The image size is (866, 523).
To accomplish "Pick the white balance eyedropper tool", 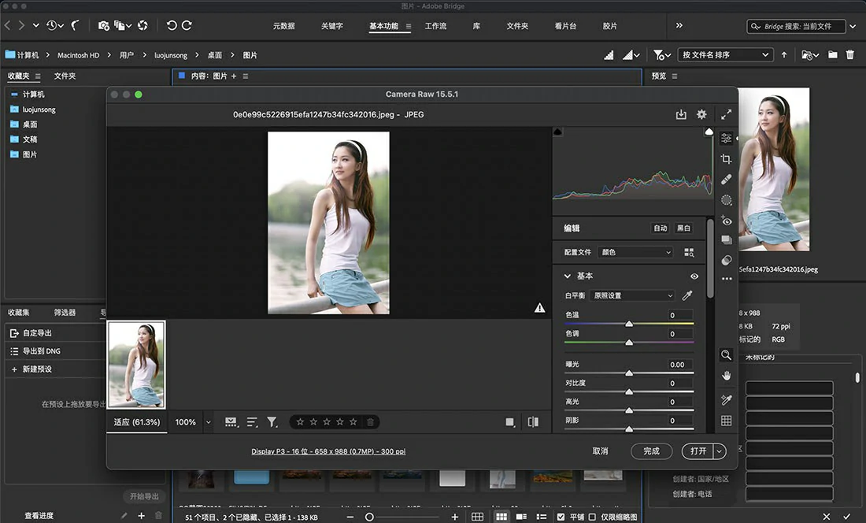I will (x=687, y=295).
